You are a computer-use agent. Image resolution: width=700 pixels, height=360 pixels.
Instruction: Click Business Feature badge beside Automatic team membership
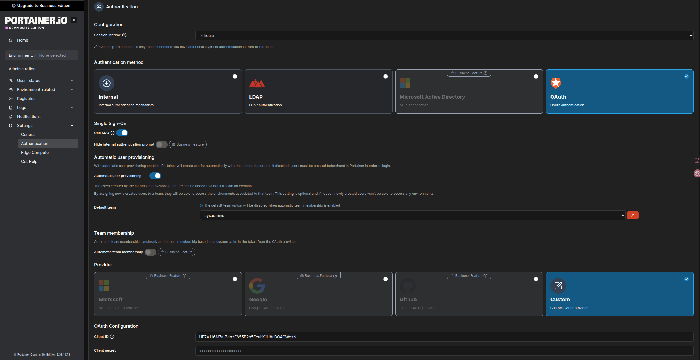[177, 252]
